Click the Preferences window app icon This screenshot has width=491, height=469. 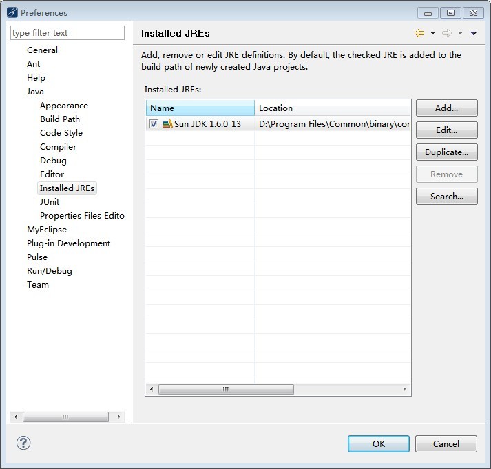(12, 12)
